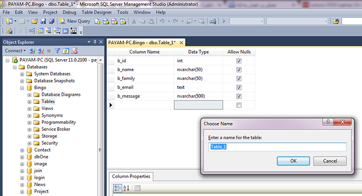Click the Categorized view icon in properties
The height and width of the screenshot is (196, 362).
[117, 188]
